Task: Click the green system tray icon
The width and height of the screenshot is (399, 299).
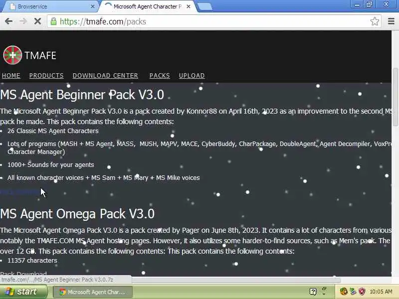Action: point(353,292)
